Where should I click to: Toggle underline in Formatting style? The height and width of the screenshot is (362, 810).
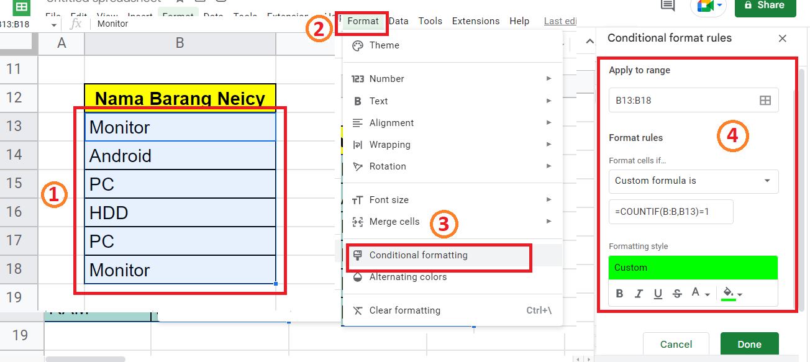[658, 294]
